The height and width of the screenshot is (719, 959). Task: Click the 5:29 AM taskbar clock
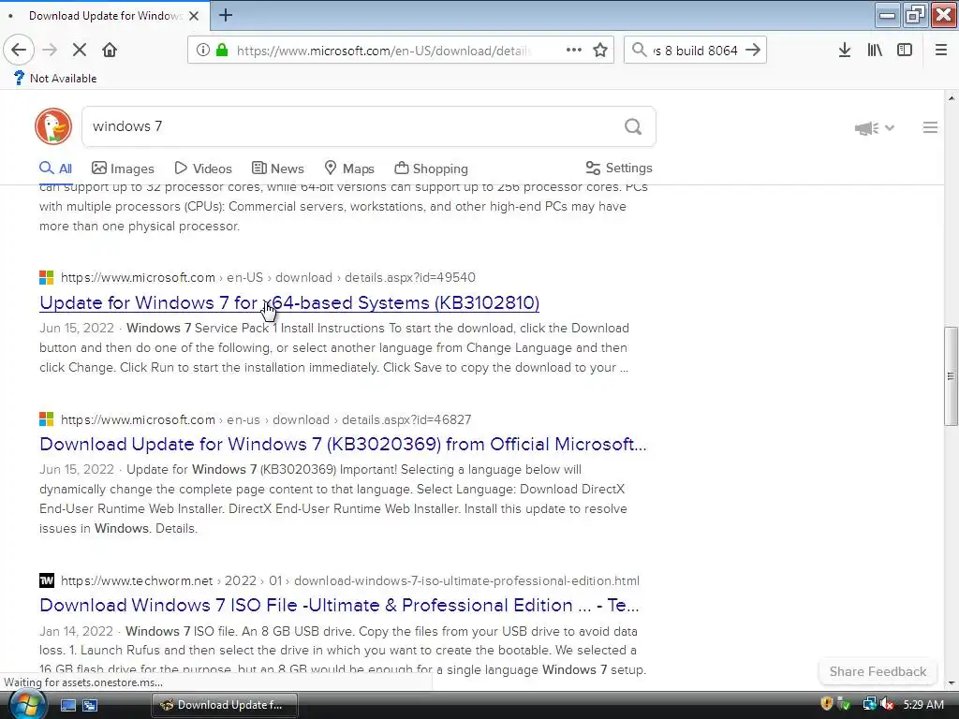[922, 705]
